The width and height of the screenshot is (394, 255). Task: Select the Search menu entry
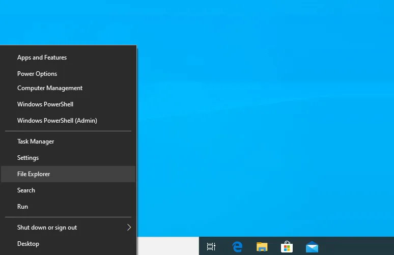(68, 190)
